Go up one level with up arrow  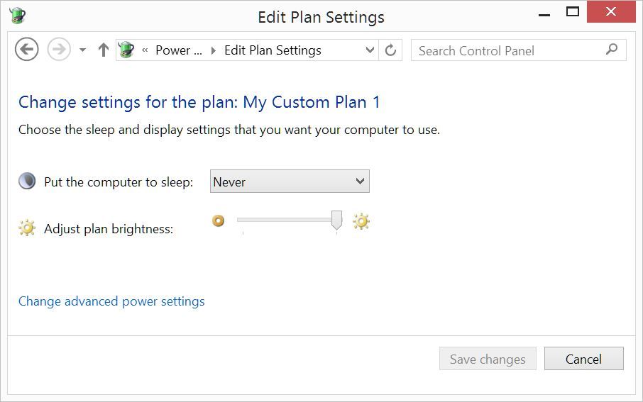[x=104, y=50]
